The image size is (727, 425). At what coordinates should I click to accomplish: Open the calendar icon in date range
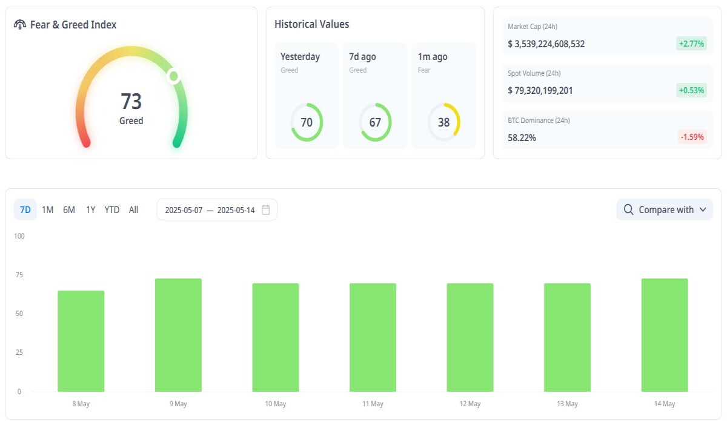[266, 209]
